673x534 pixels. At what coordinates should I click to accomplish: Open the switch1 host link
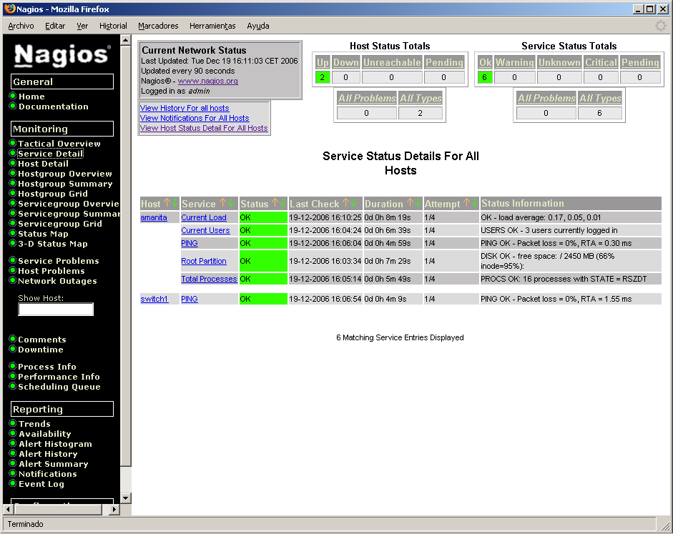(154, 299)
